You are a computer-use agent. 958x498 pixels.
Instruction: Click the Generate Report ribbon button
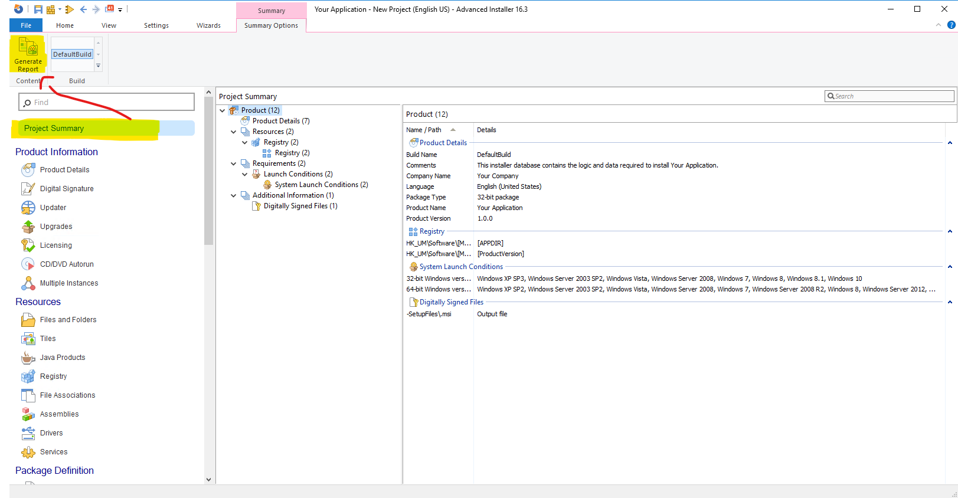pos(28,55)
